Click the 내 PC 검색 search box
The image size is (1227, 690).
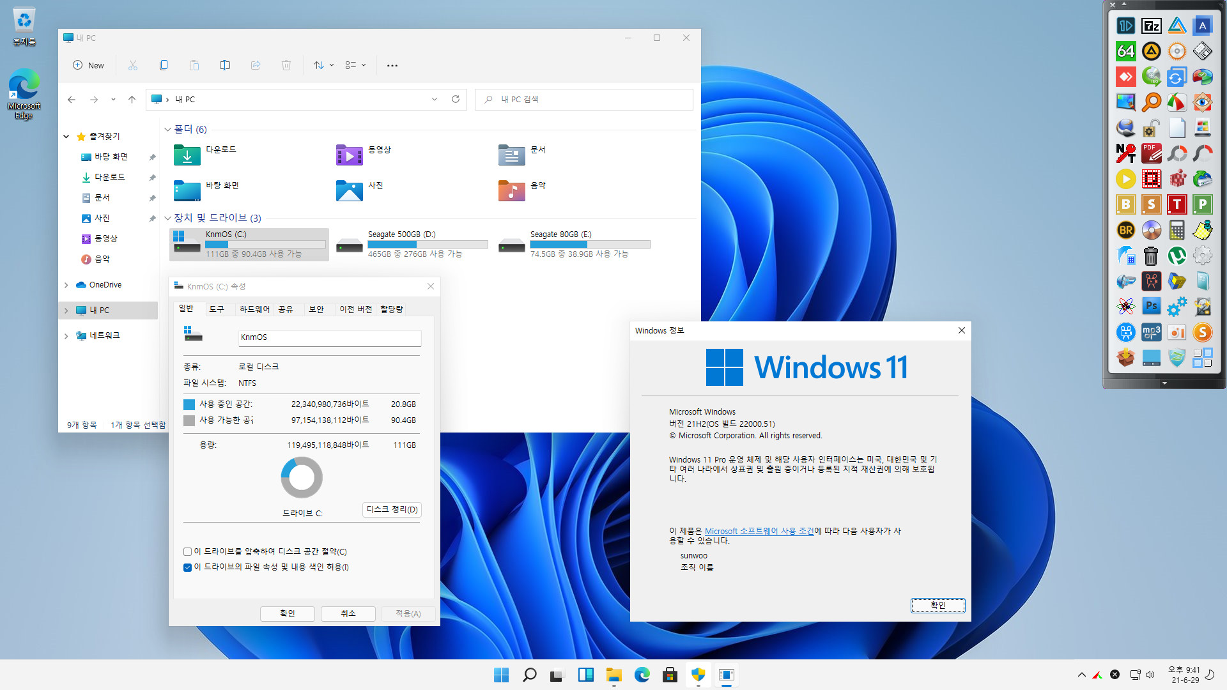pos(584,99)
